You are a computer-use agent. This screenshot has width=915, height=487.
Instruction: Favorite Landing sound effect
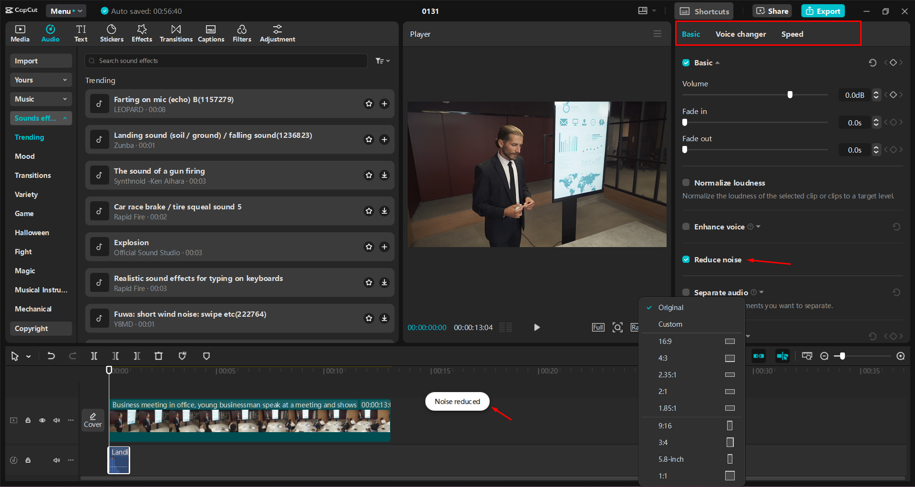point(369,139)
